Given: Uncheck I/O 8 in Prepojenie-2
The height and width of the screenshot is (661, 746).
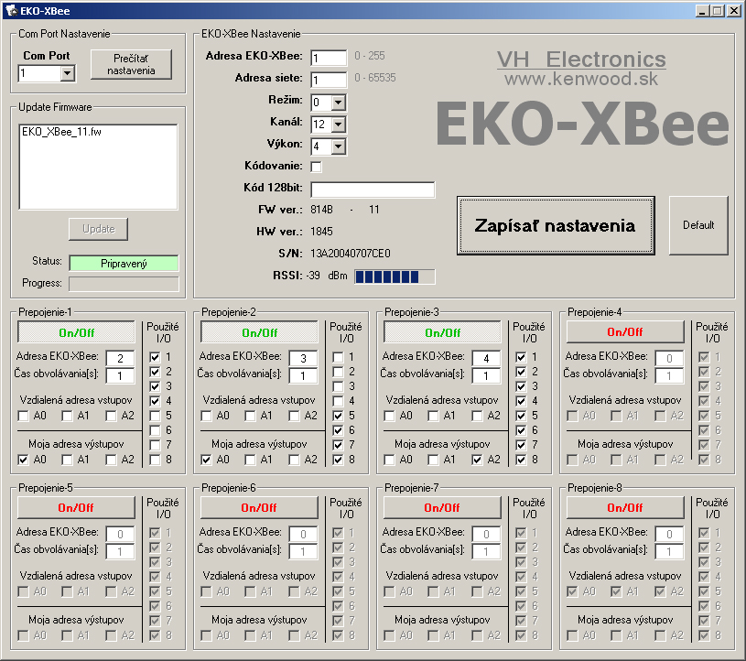Looking at the screenshot, I should (x=338, y=460).
